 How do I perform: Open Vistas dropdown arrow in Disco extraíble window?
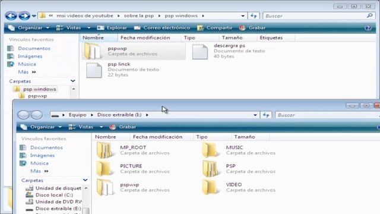[x=101, y=127]
